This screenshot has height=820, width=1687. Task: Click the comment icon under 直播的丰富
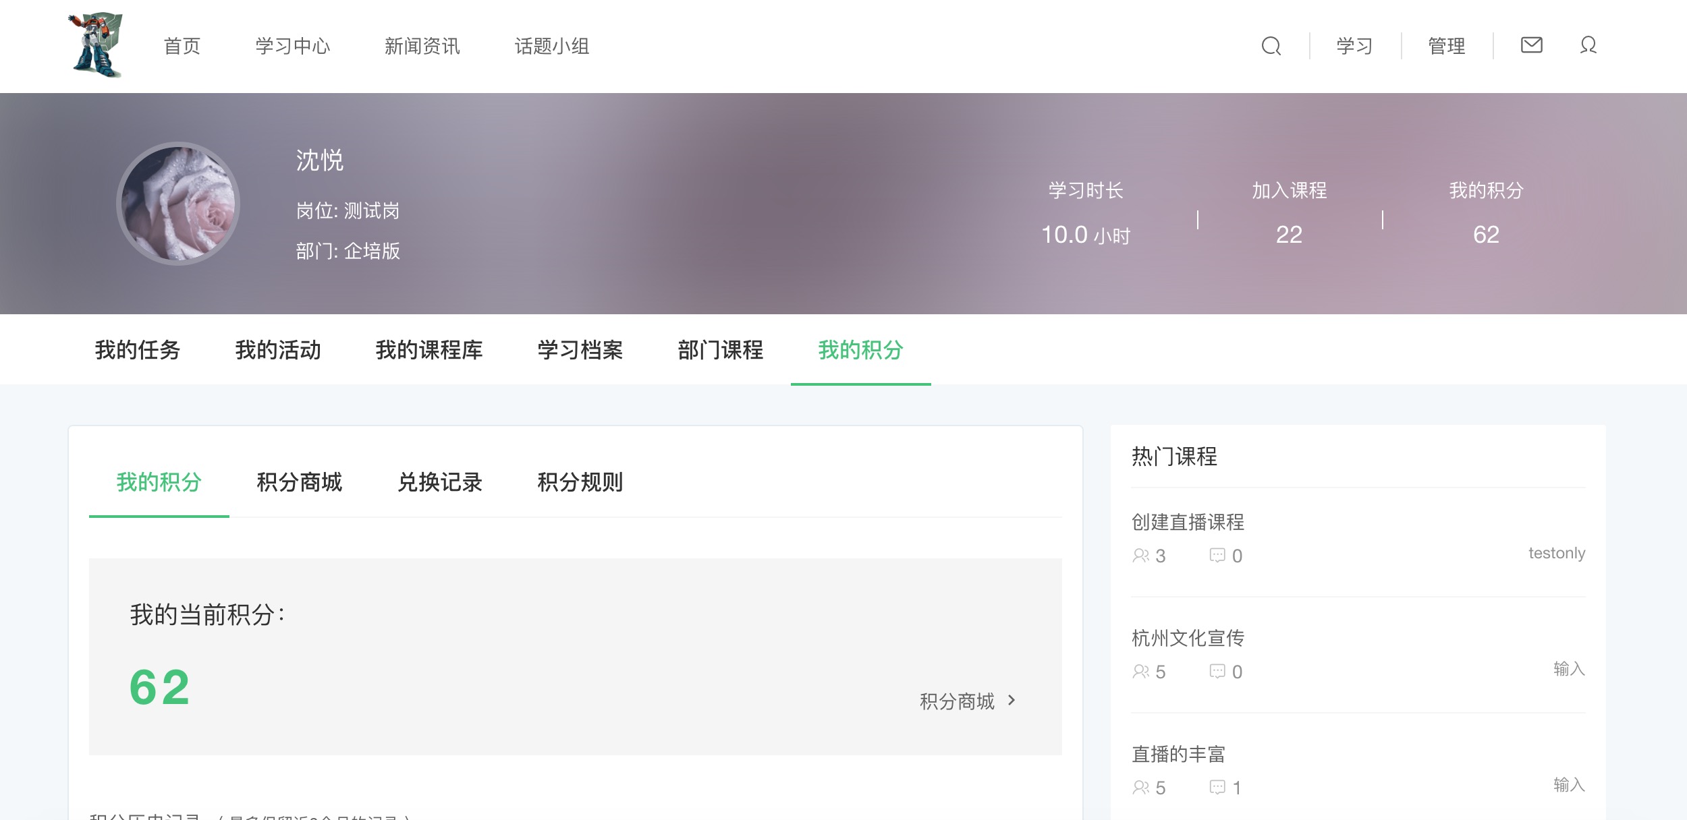pos(1217,788)
